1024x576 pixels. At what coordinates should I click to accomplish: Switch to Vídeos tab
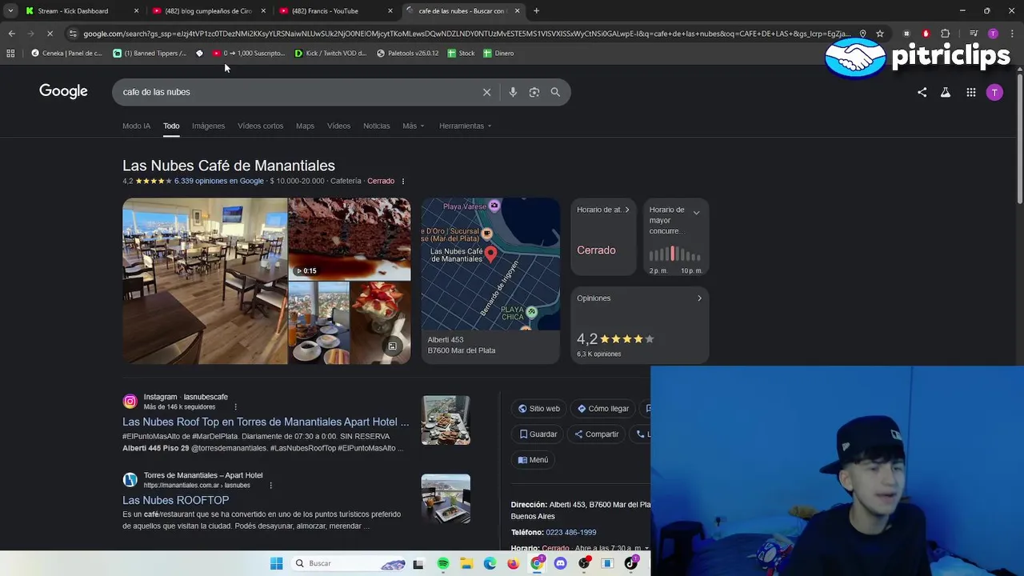click(x=338, y=126)
